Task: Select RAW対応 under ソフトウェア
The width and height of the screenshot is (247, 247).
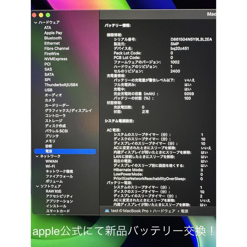Action: [54, 191]
